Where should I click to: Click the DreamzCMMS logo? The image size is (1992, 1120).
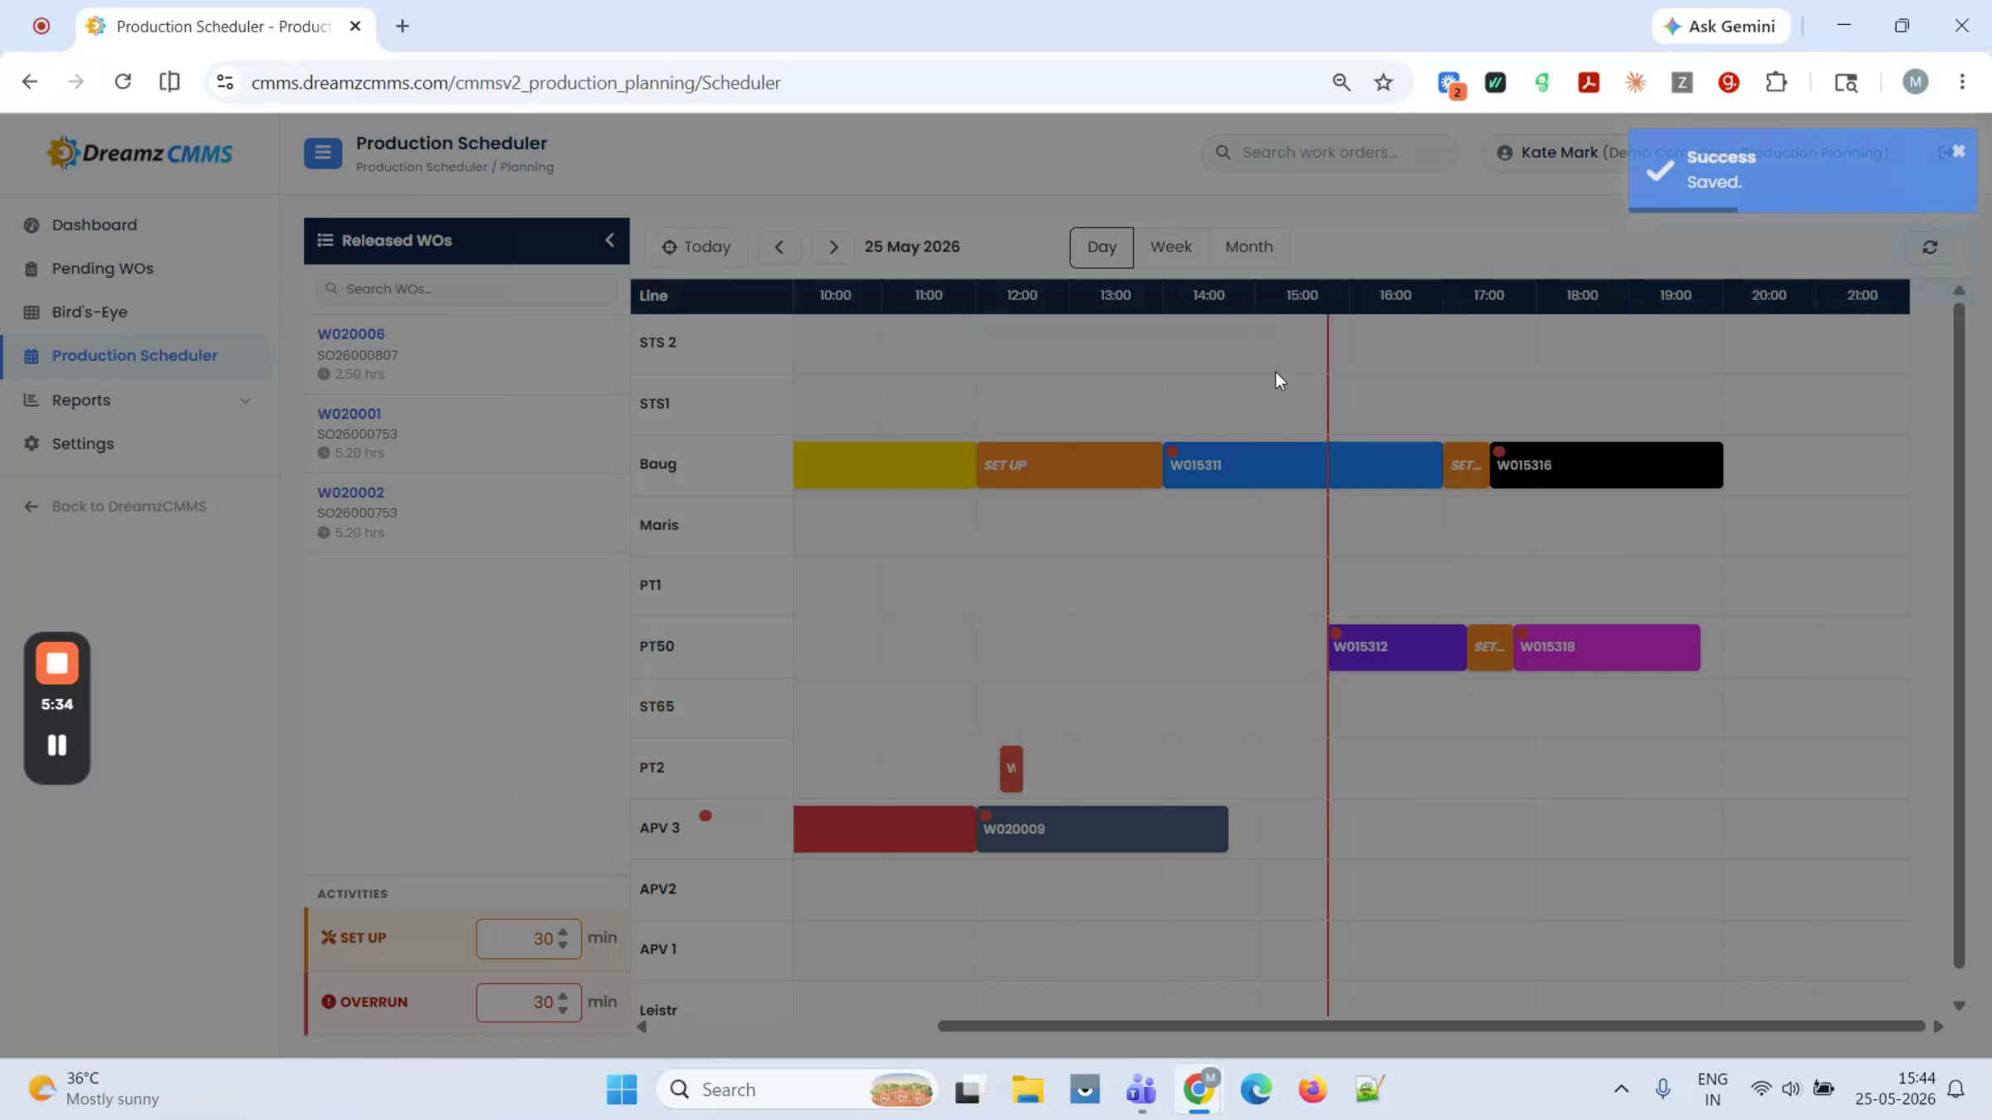(x=139, y=153)
